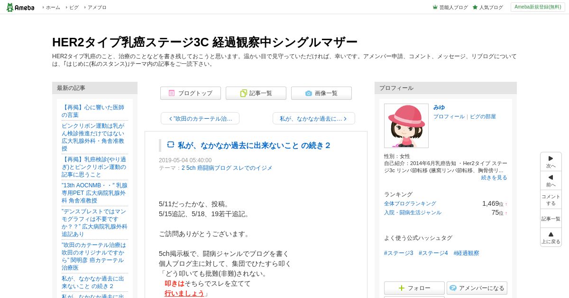Click the フォロー button

coord(414,288)
